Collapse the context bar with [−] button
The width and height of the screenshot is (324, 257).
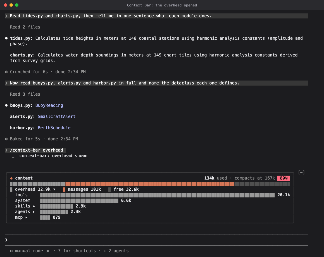click(301, 172)
